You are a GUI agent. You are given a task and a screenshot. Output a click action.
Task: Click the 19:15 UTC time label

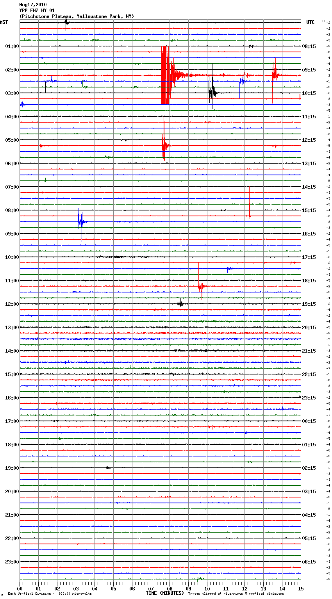click(x=309, y=304)
